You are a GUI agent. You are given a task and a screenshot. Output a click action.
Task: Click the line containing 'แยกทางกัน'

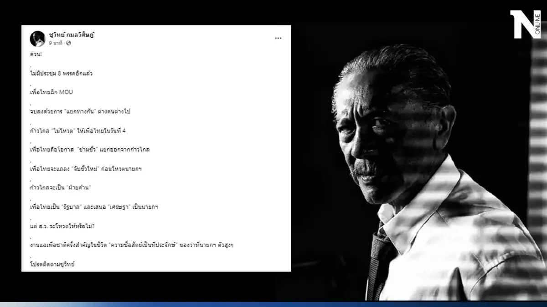[80, 111]
